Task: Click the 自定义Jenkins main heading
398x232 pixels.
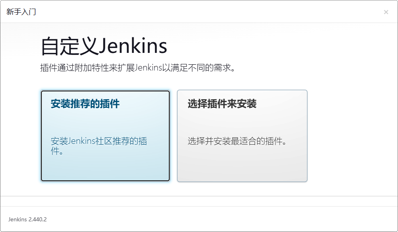Action: 104,46
